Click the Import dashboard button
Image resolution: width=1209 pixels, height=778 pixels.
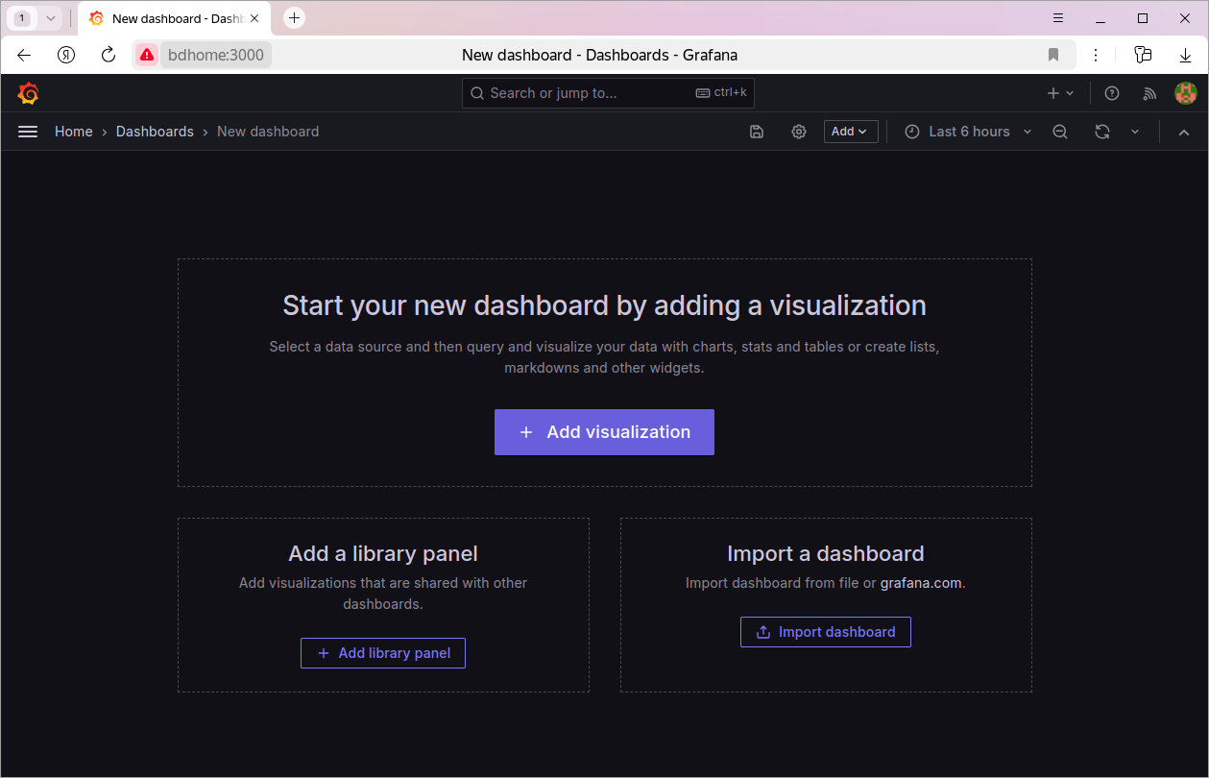826,632
